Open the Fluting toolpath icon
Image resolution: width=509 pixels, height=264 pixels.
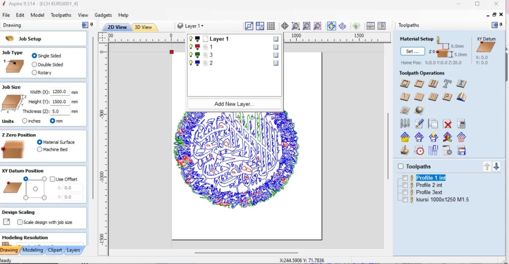coord(419,97)
